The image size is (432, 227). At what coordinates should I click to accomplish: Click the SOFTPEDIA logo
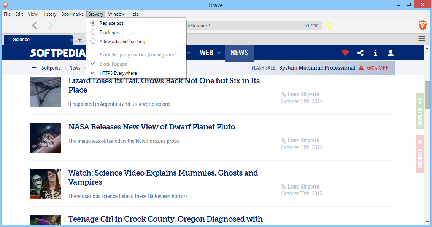click(x=58, y=53)
